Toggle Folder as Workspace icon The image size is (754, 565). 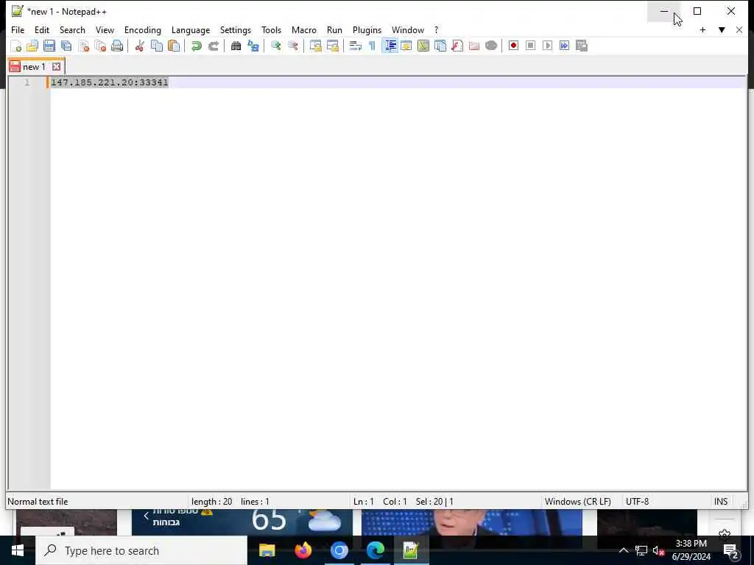(474, 46)
